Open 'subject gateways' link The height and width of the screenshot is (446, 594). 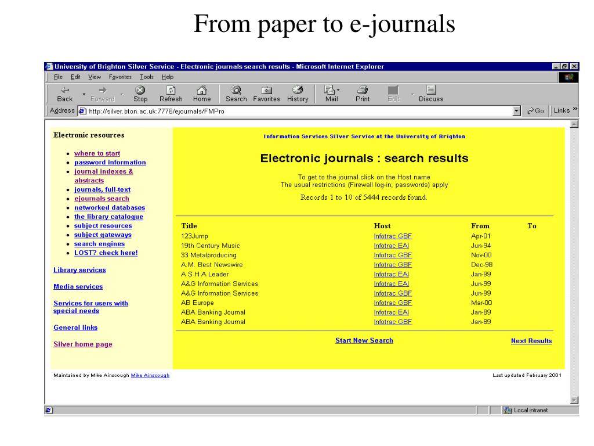103,235
